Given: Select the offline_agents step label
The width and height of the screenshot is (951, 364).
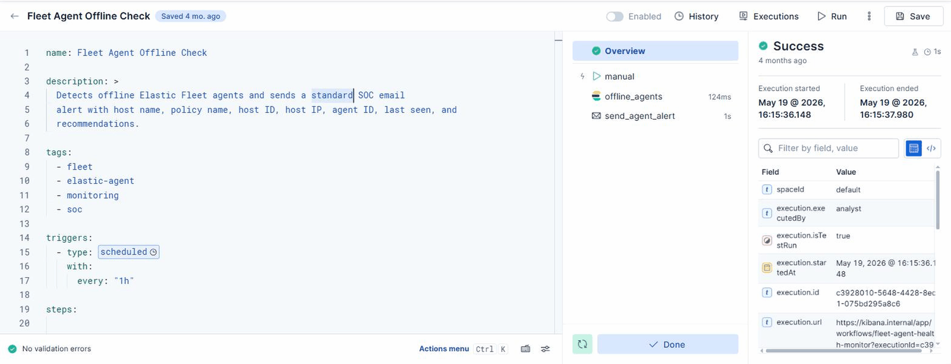Looking at the screenshot, I should pyautogui.click(x=633, y=96).
